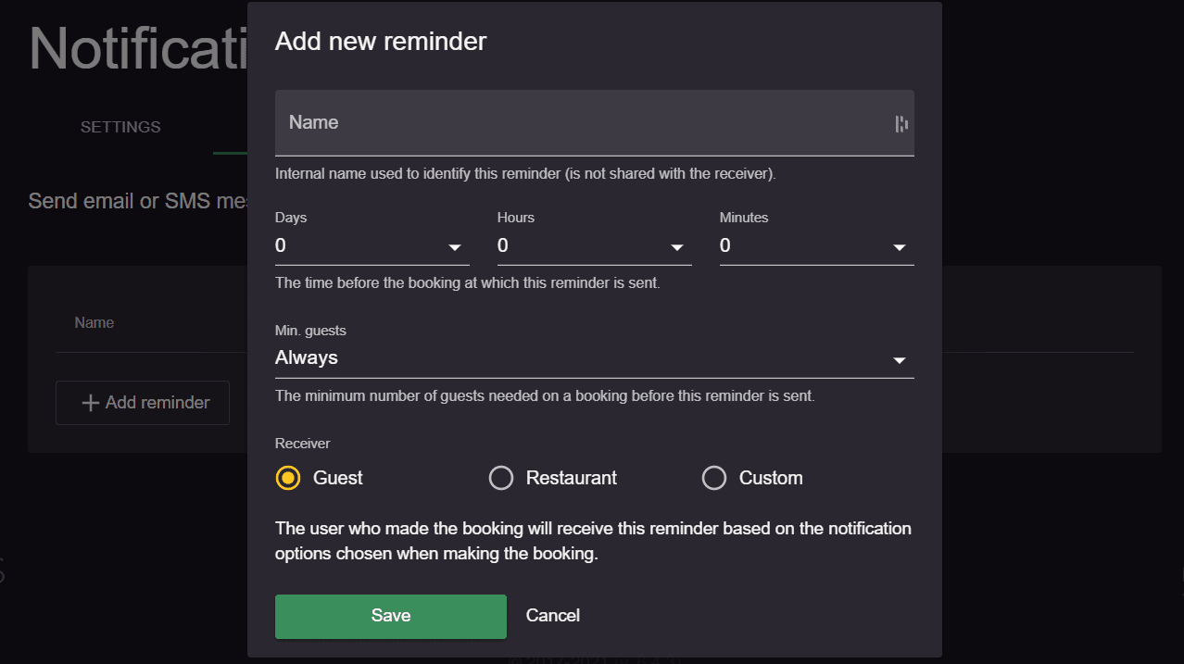Screen dimensions: 1184x664
Task: Open the Hours dropdown
Action: (x=595, y=246)
